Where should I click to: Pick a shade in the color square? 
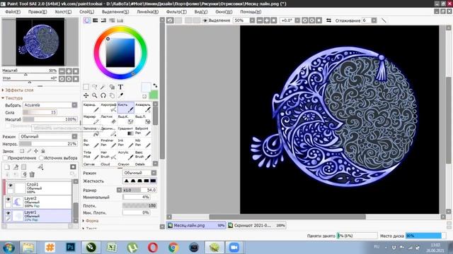click(120, 53)
